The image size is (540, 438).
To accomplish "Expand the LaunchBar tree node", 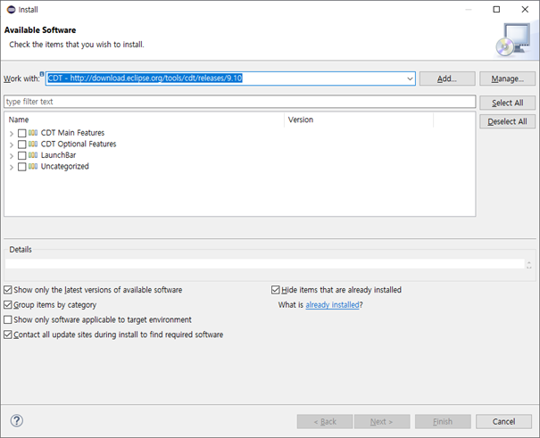I will point(12,156).
